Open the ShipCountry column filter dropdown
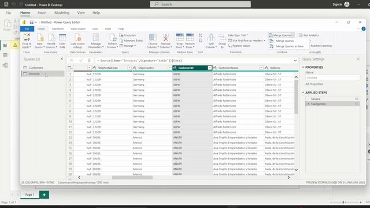This screenshot has width=370, height=208. (169, 68)
